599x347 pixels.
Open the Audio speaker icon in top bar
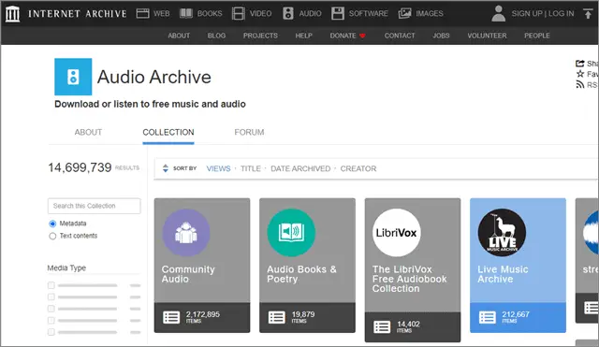click(x=288, y=13)
